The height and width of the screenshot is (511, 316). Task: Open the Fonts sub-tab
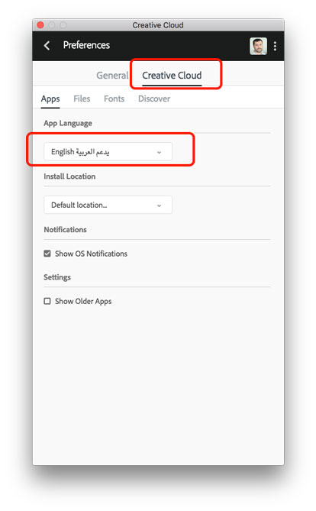pyautogui.click(x=114, y=99)
